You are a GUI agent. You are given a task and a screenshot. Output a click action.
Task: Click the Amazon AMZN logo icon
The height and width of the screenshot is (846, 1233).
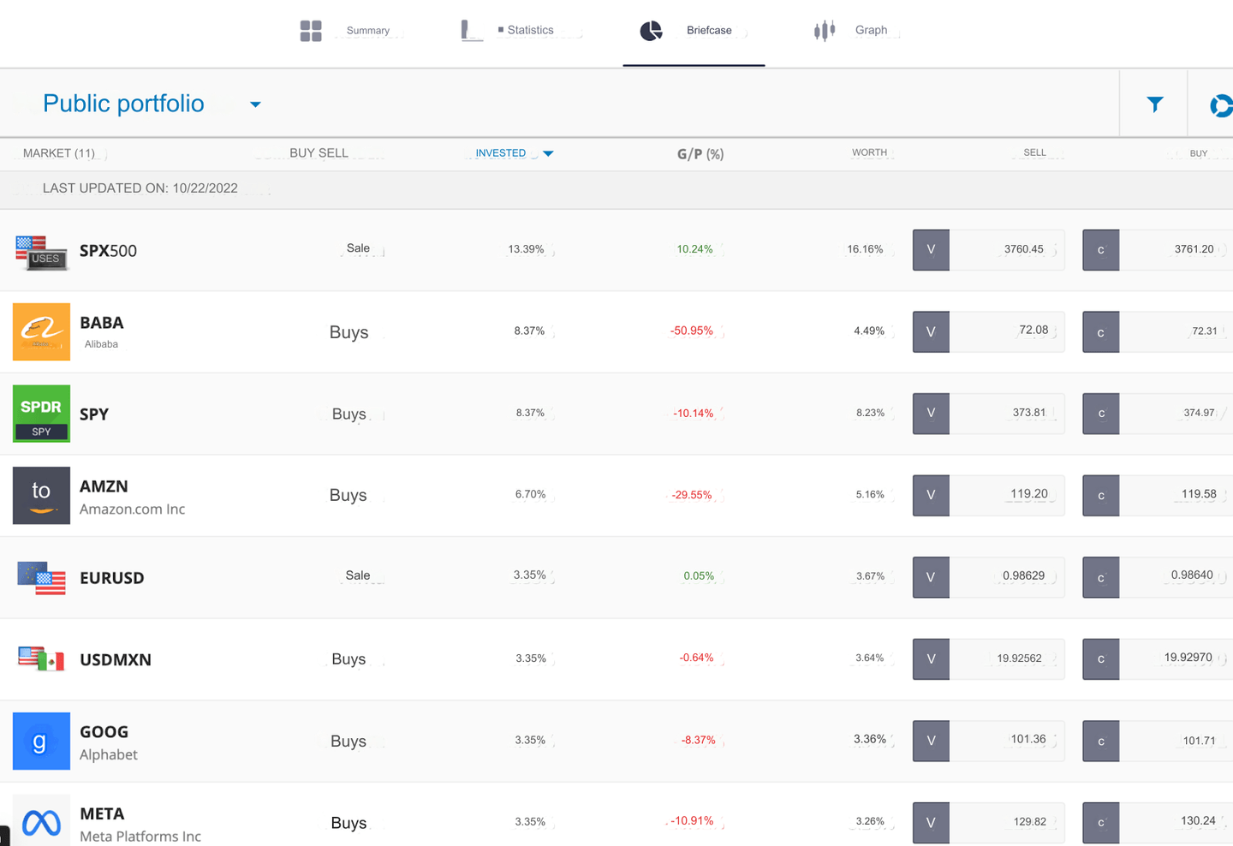pos(41,495)
